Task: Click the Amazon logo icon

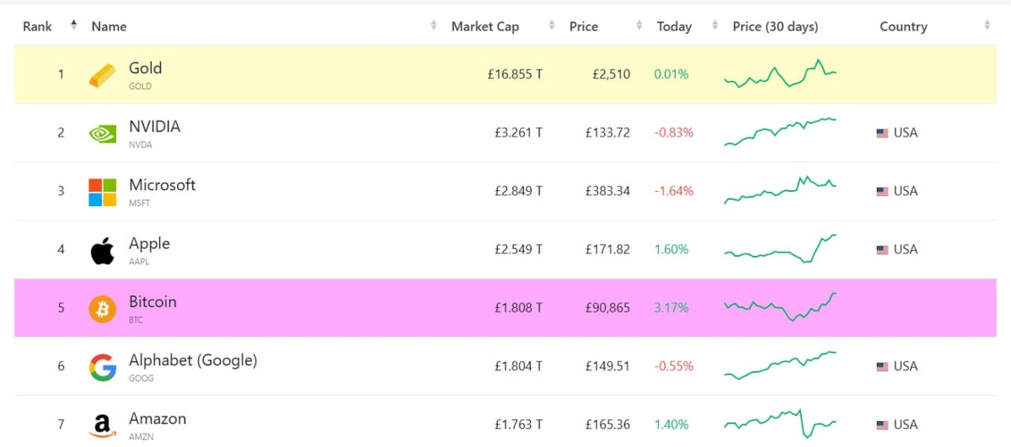Action: (102, 425)
